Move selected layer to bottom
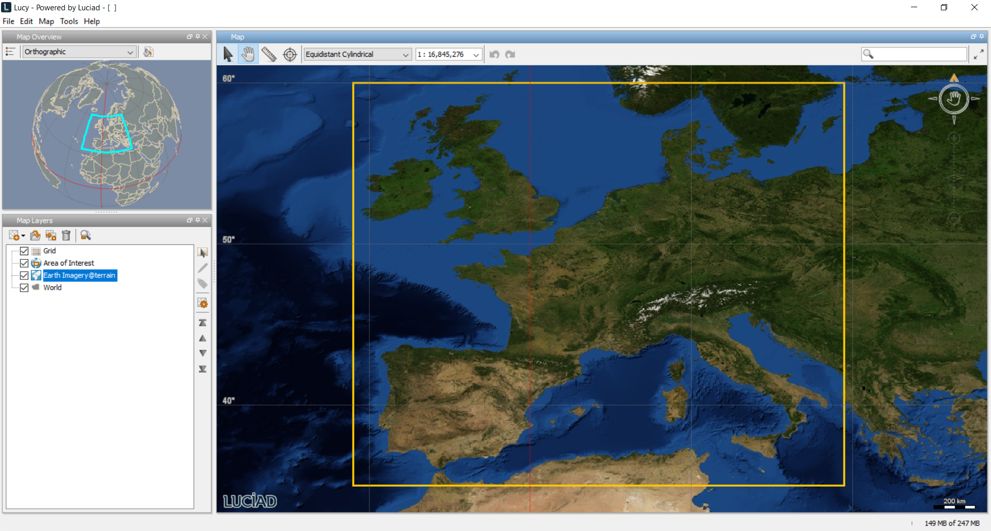Image resolution: width=991 pixels, height=531 pixels. (x=203, y=369)
